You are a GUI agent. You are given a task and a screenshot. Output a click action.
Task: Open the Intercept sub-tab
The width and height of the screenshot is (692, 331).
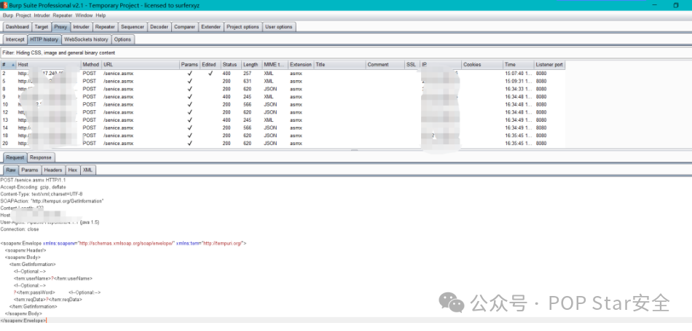coord(15,39)
